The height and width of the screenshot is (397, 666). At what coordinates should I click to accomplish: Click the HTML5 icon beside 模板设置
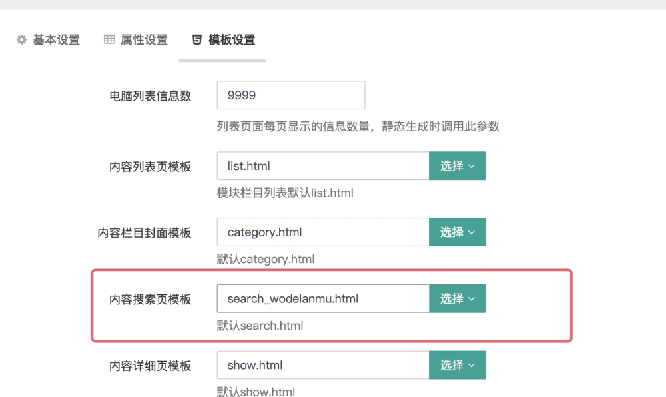(x=197, y=40)
